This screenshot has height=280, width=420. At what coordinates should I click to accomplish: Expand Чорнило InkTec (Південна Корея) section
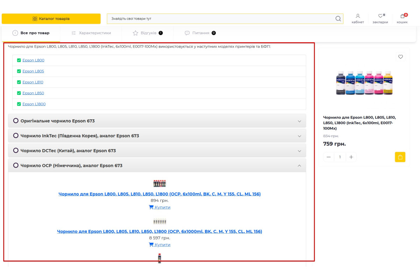(157, 136)
